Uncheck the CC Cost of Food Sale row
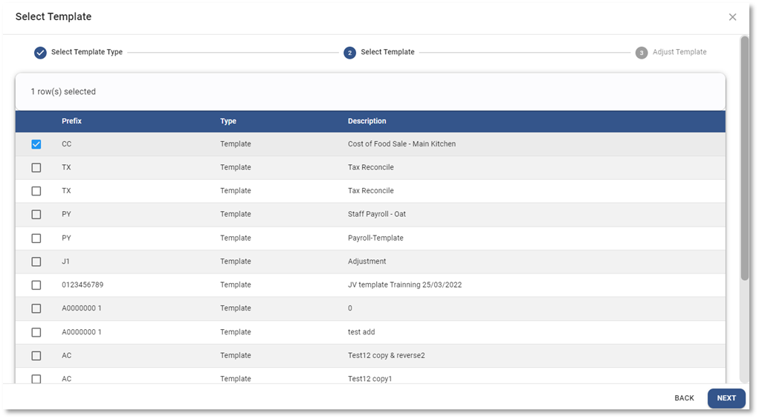This screenshot has width=759, height=419. (x=36, y=144)
